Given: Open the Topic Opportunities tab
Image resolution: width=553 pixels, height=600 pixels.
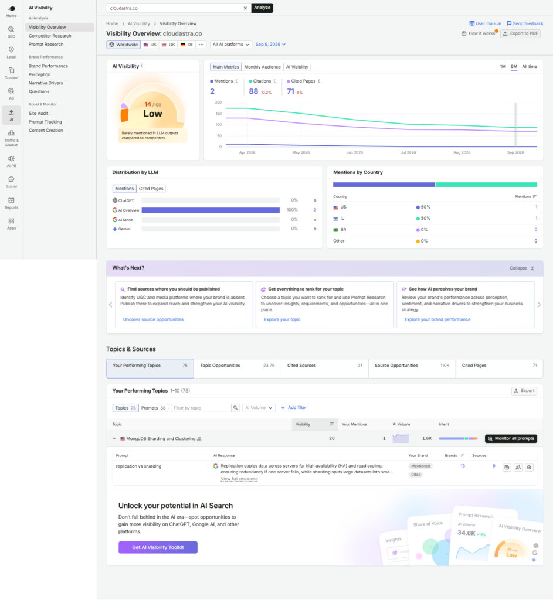Looking at the screenshot, I should [238, 369].
